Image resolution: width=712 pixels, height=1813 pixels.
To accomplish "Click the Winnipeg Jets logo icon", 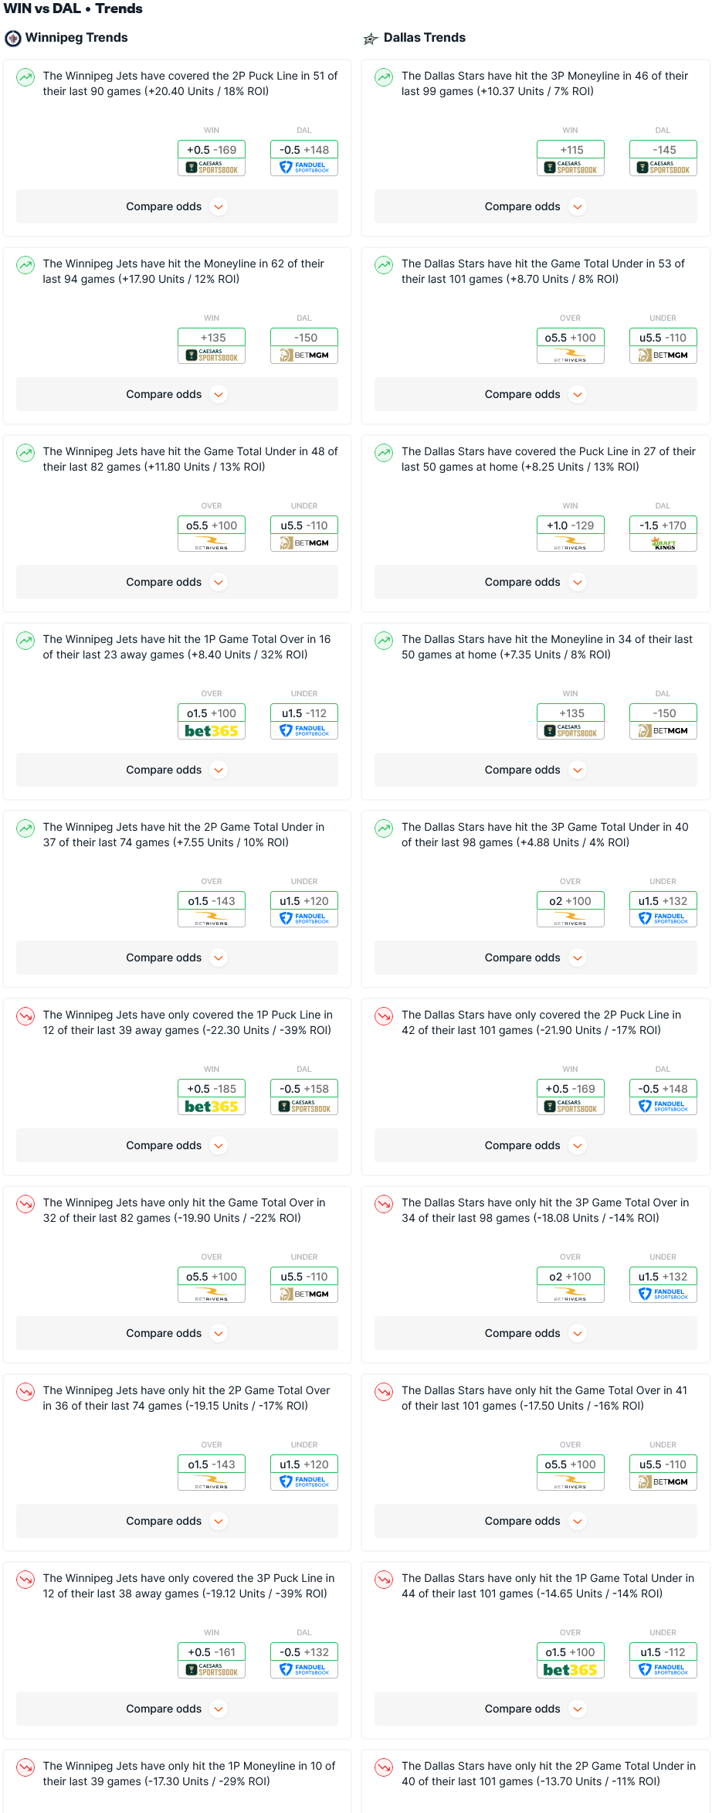I will click(x=13, y=38).
